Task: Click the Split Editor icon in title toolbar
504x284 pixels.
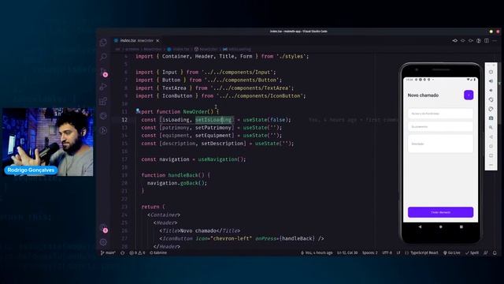Action: pos(487,40)
